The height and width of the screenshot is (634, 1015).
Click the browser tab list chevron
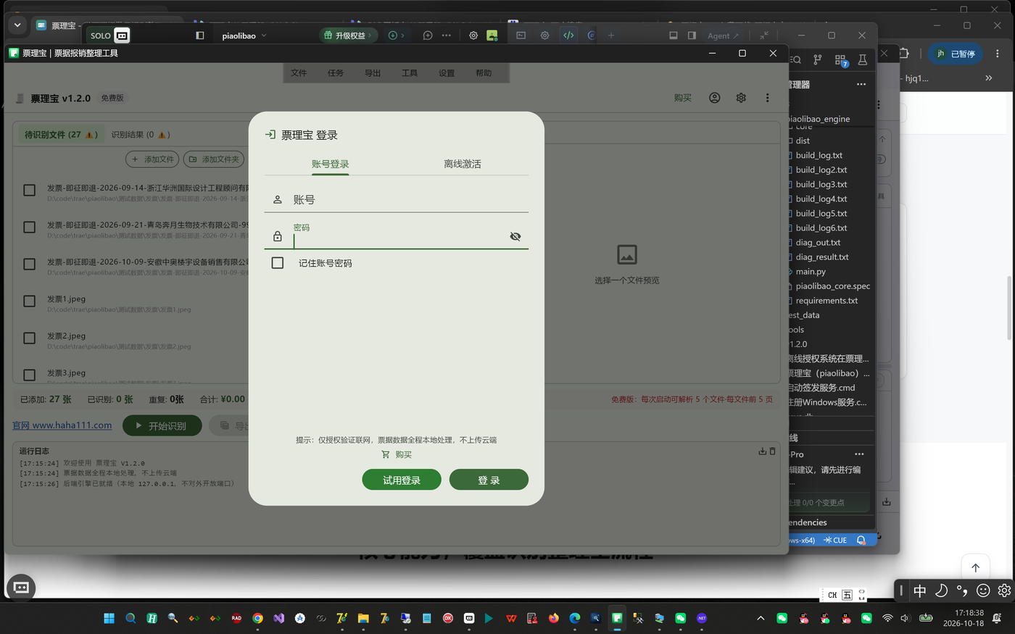[17, 25]
